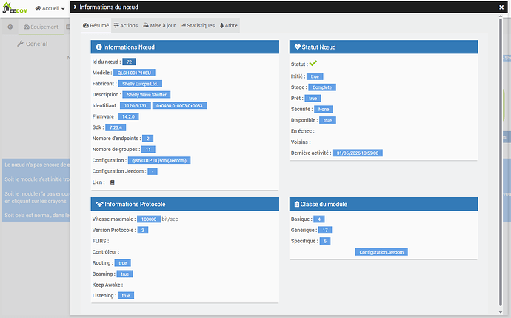Click the Jeedom logo

pos(15,8)
